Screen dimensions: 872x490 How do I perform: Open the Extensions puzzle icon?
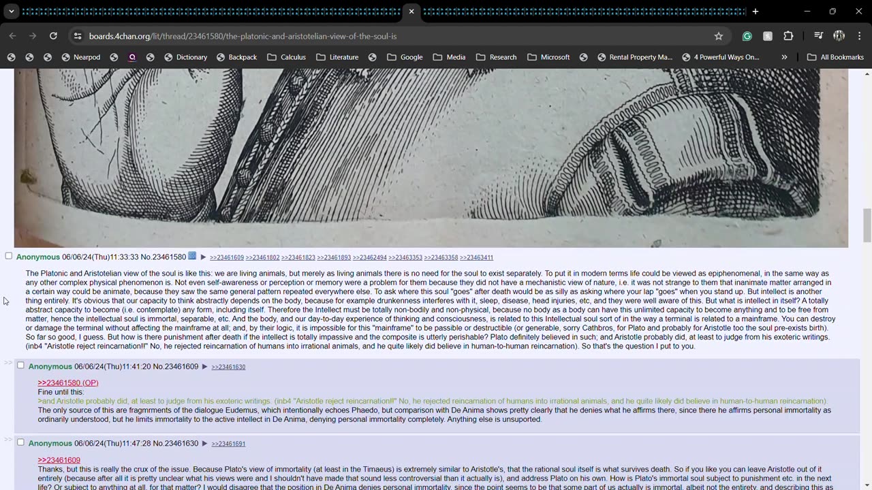pyautogui.click(x=788, y=36)
